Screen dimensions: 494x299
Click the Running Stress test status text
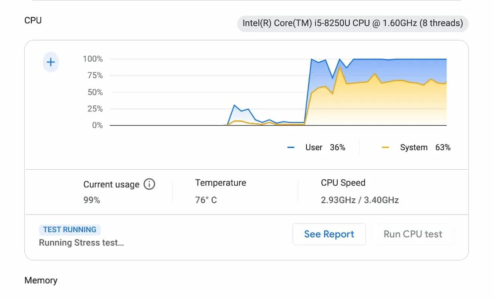coord(81,243)
